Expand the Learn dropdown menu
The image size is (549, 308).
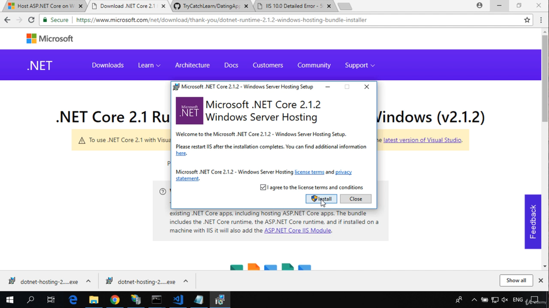coord(149,65)
